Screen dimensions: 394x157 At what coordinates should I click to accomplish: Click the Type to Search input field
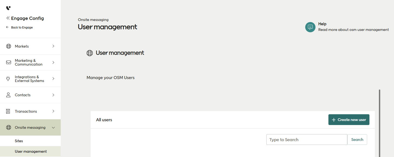[307, 139]
